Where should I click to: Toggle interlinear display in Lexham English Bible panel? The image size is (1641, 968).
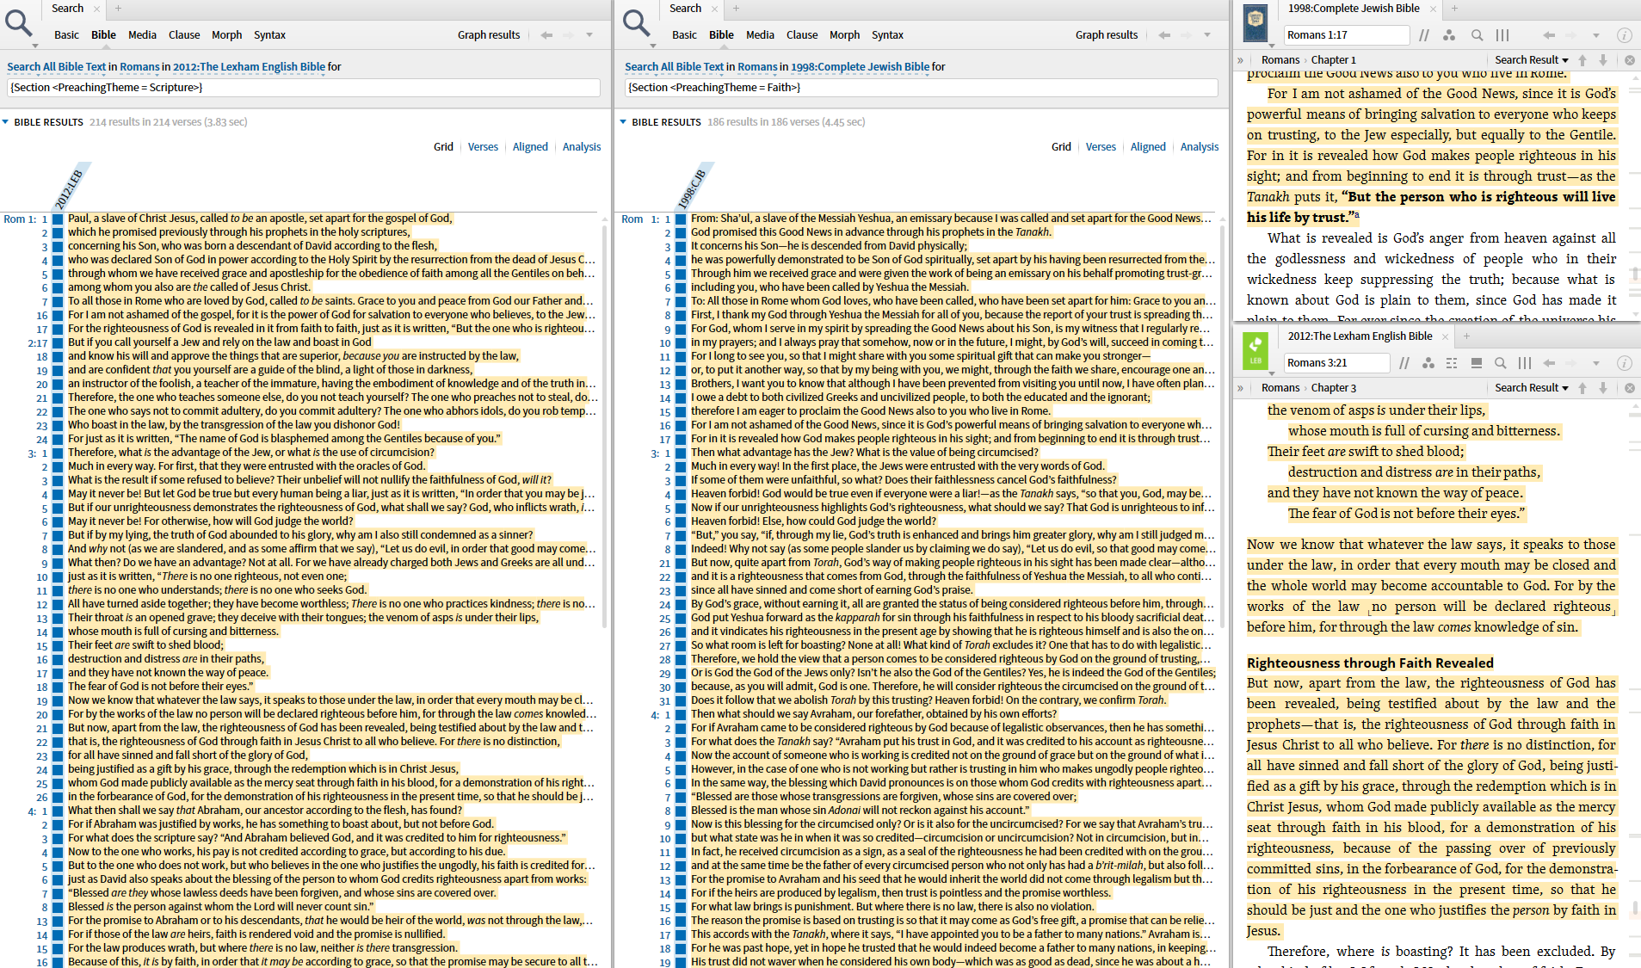(x=1453, y=363)
